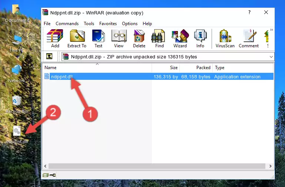This screenshot has height=187, width=285.
Task: Click the Add toolbar icon
Action: click(x=55, y=38)
